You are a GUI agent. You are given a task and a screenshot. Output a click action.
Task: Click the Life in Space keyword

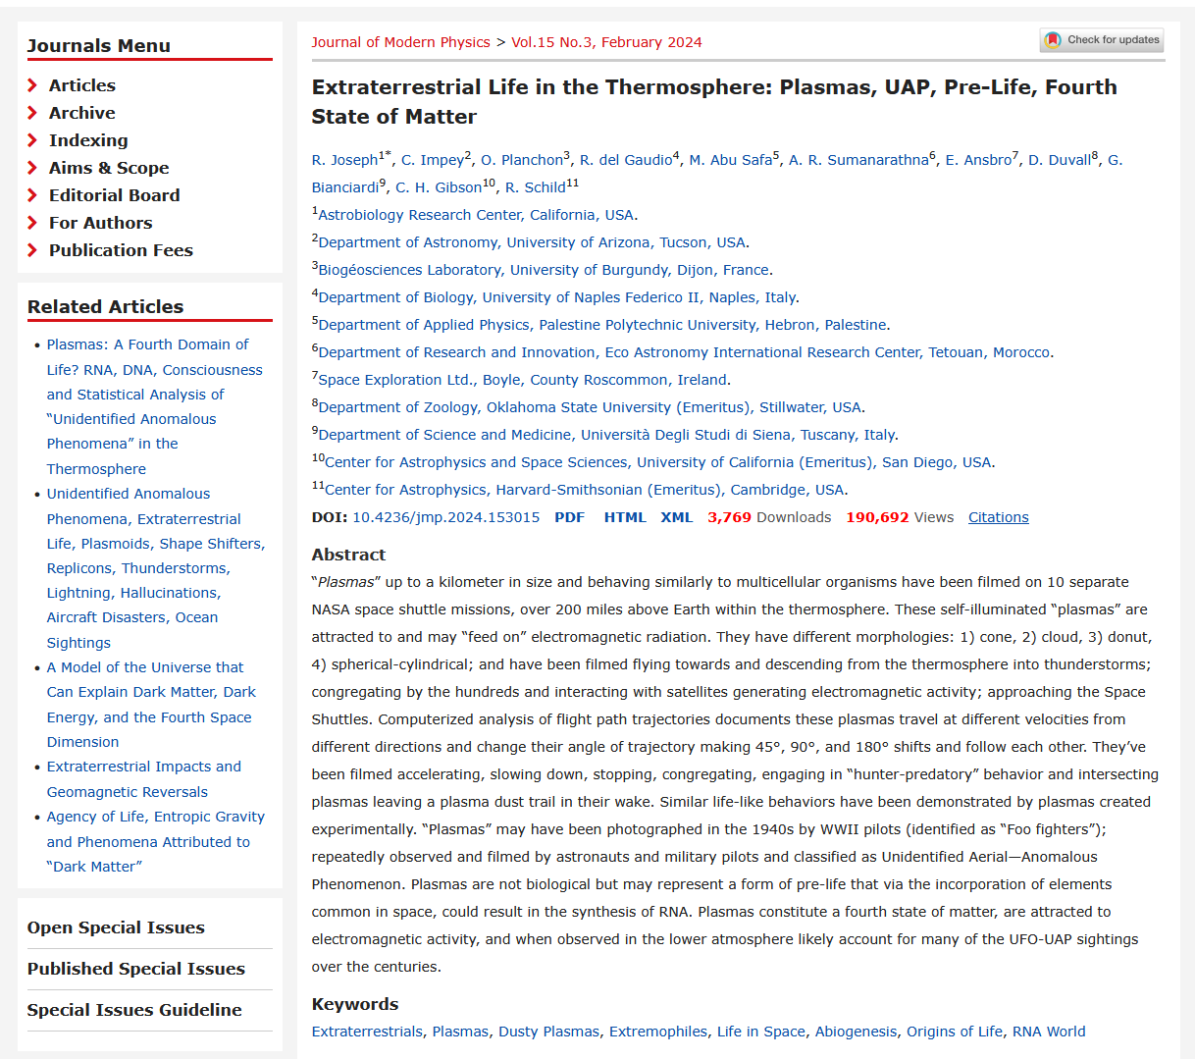pyautogui.click(x=761, y=1032)
